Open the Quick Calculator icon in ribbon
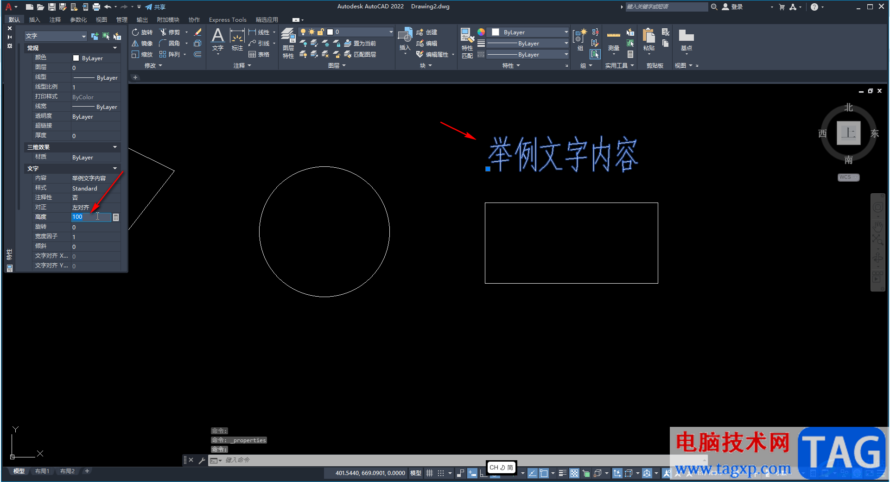The height and width of the screenshot is (482, 890). [630, 54]
